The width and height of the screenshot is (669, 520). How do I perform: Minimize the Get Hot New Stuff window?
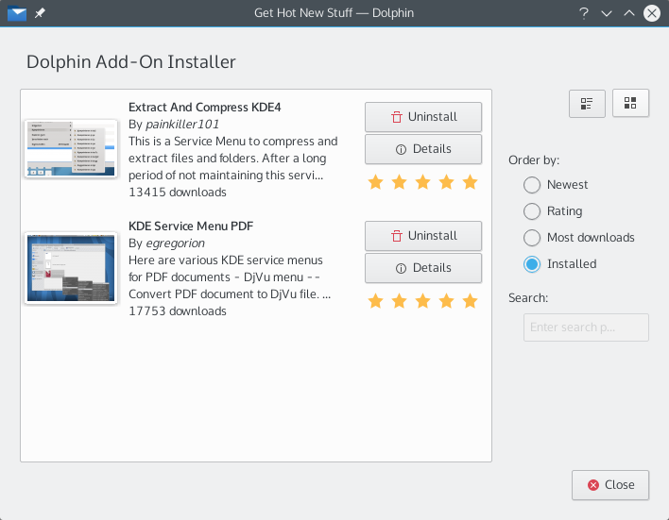tap(607, 13)
